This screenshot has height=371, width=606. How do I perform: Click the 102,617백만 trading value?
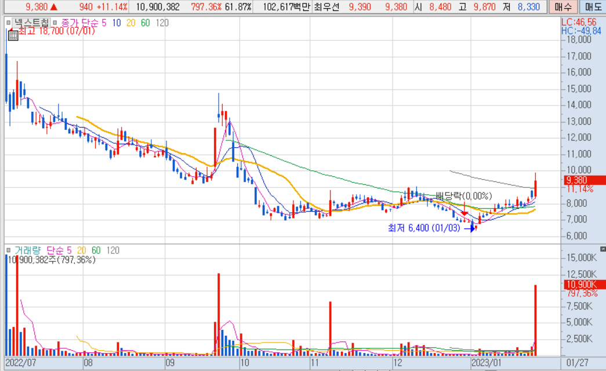point(286,7)
